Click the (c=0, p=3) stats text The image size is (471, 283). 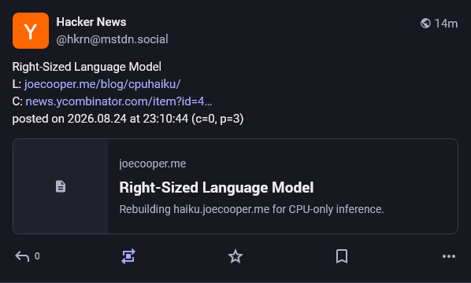click(x=217, y=119)
